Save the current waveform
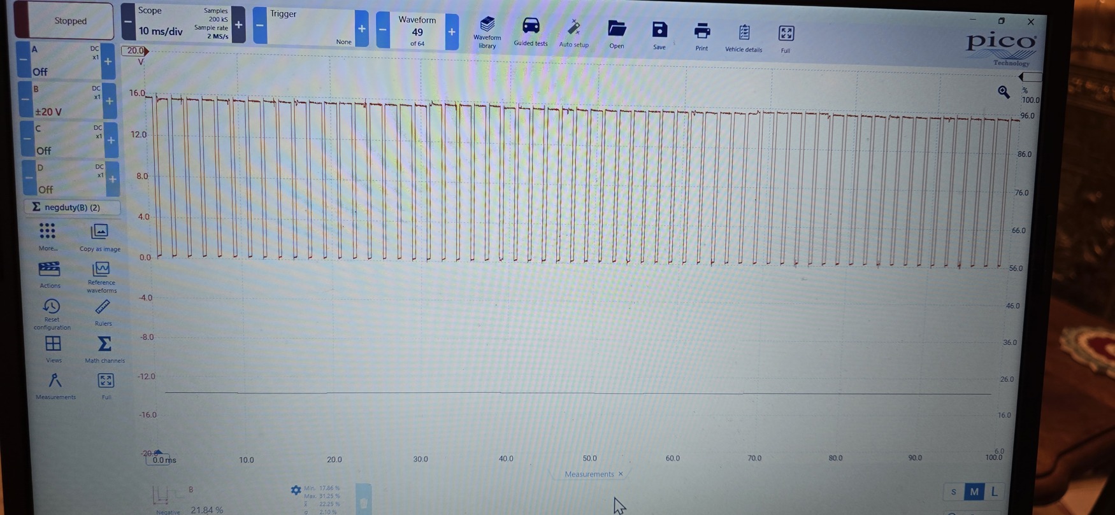This screenshot has width=1115, height=515. [659, 36]
